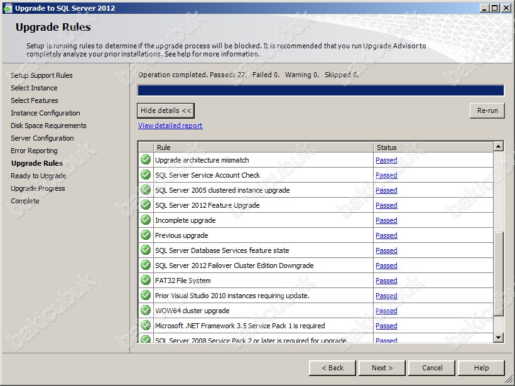Click SQL Server 2012 Feature Upgrade rule text
This screenshot has width=515, height=386.
[208, 205]
